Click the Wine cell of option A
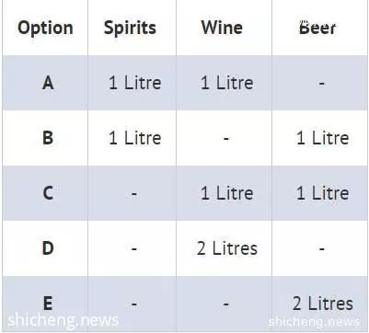 pos(227,83)
